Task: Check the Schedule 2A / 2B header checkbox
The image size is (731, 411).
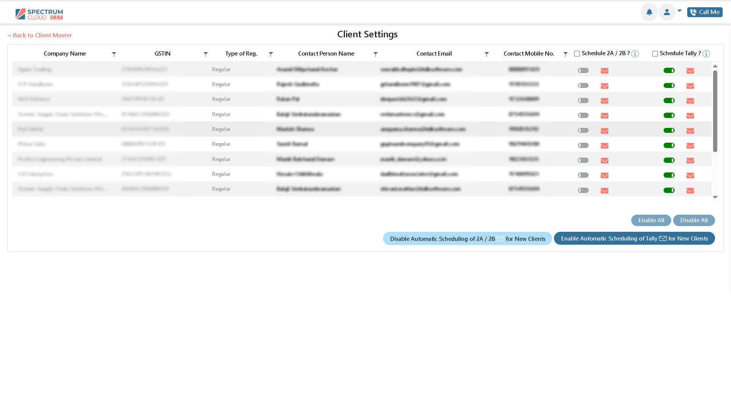Action: coord(577,54)
